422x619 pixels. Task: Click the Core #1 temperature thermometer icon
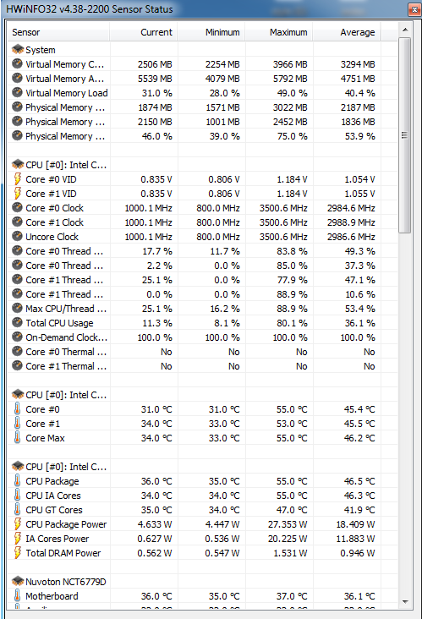point(17,423)
